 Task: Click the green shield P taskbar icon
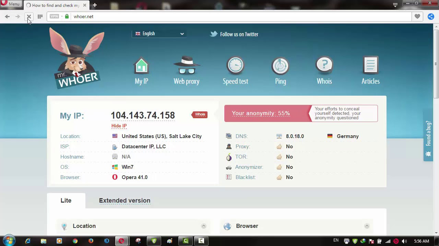[x=154, y=241]
